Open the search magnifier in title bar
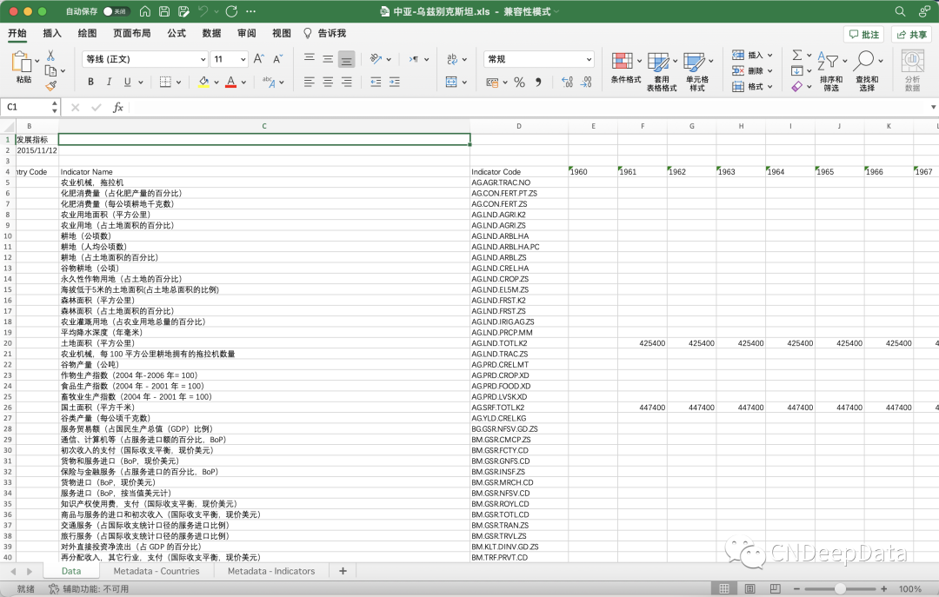 pos(900,11)
